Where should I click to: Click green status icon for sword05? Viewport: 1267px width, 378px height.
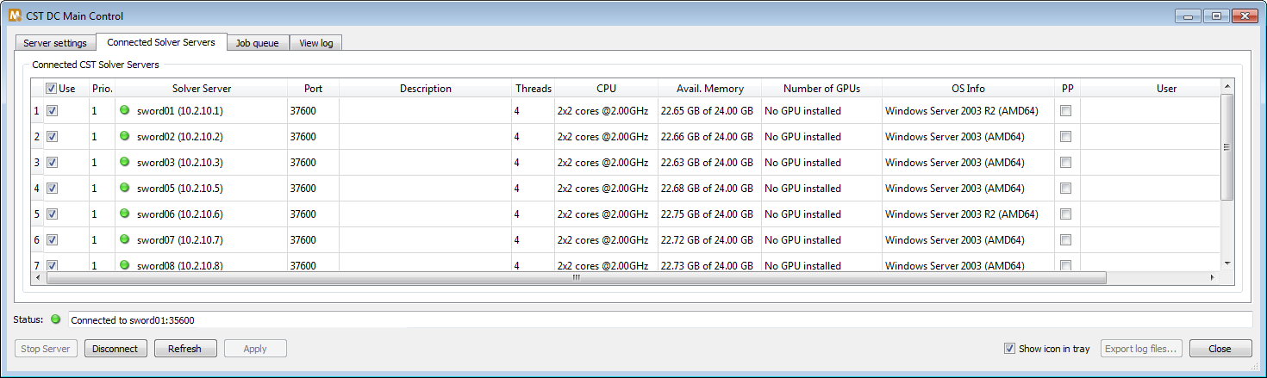click(x=124, y=188)
